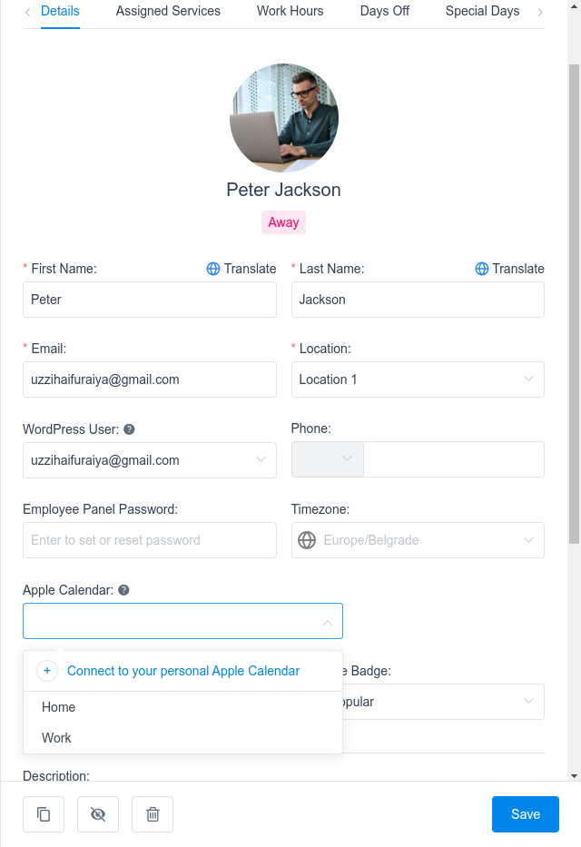Image resolution: width=581 pixels, height=847 pixels.
Task: Click the globe Translate icon for First Name
Action: [213, 269]
